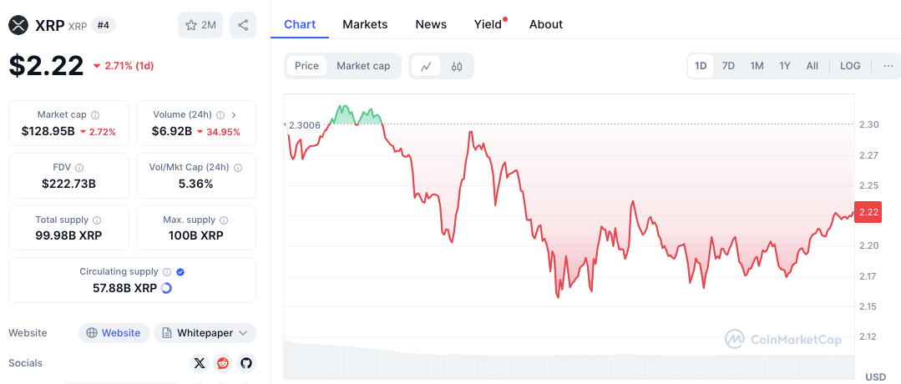The image size is (901, 384).
Task: Open chart more options menu
Action: (x=888, y=66)
